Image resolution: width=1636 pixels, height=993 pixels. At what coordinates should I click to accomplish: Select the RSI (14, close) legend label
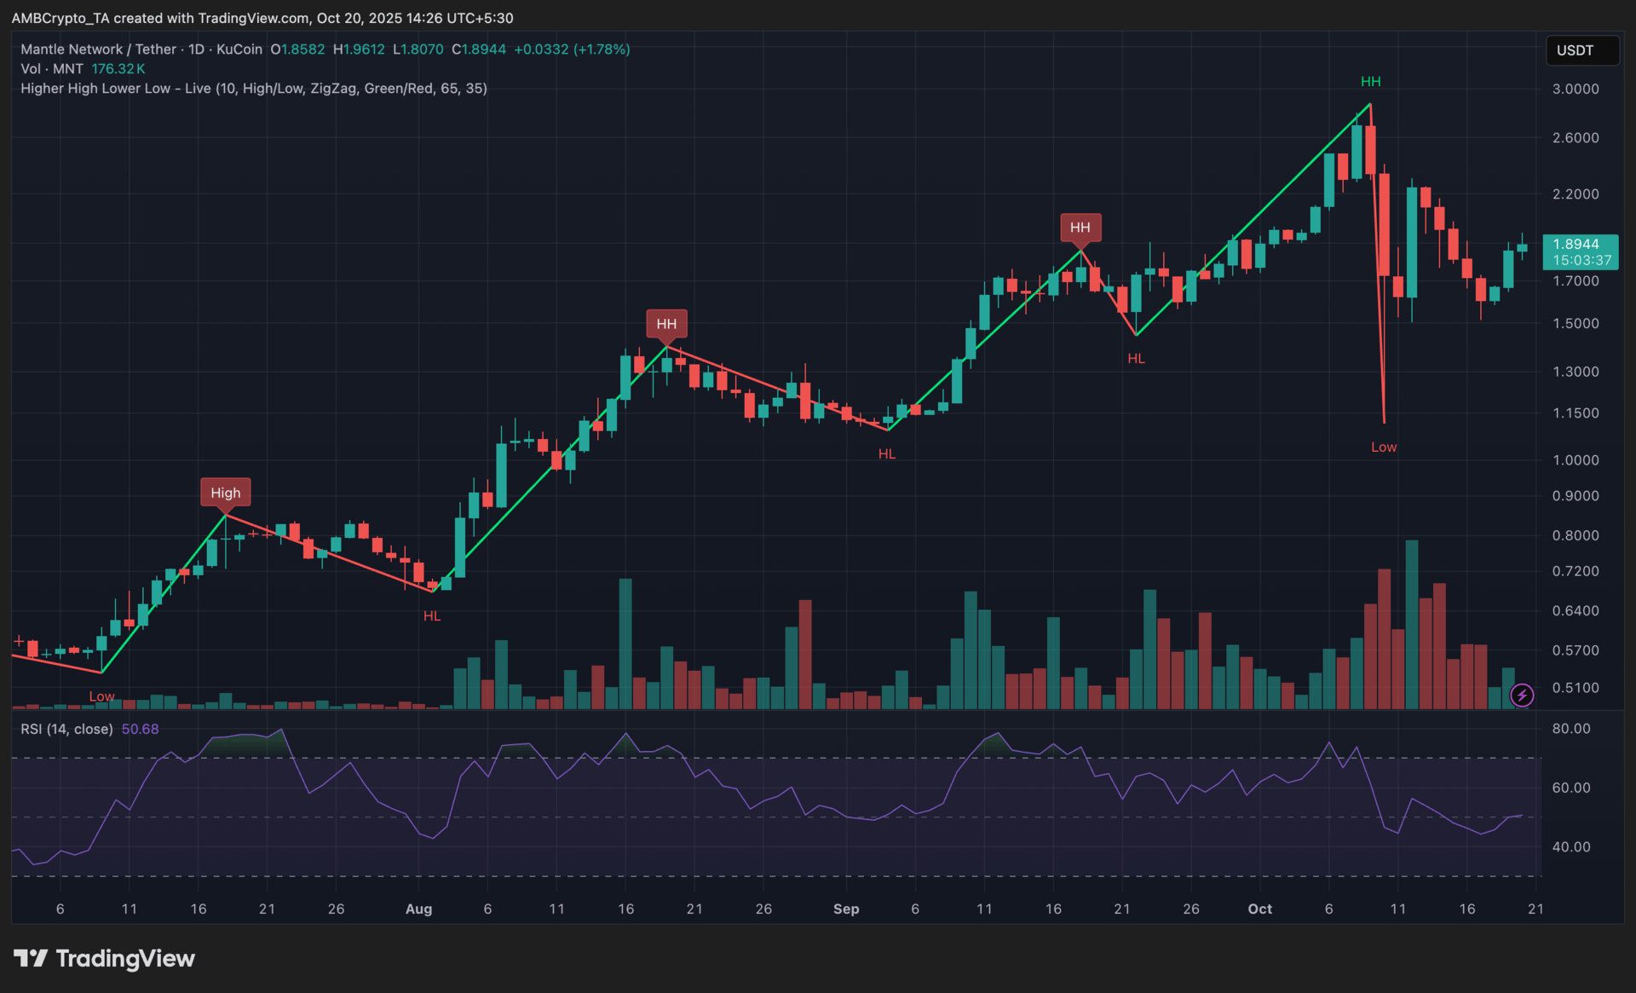coord(66,730)
